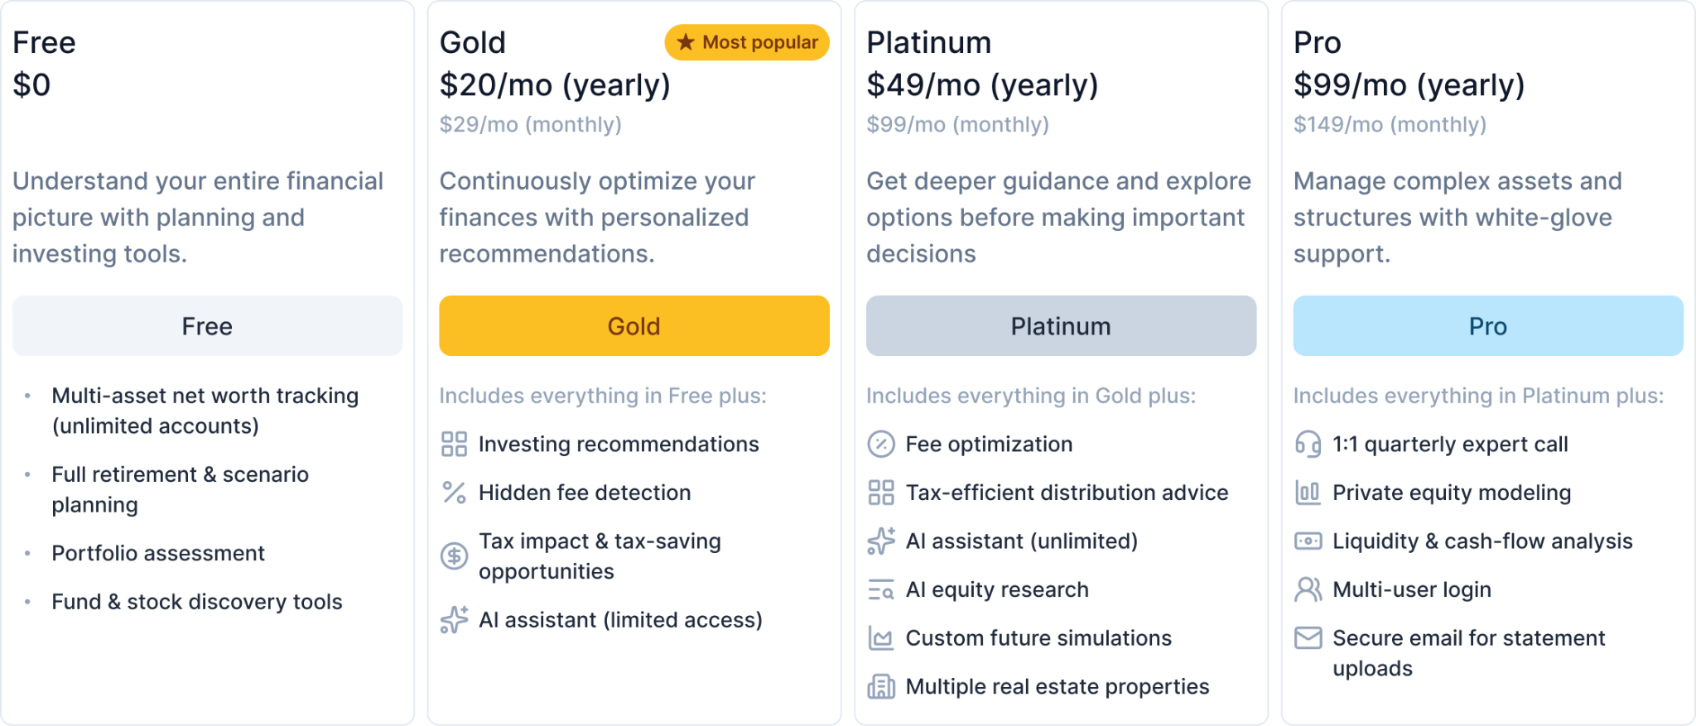Choose the Free plan button
This screenshot has width=1696, height=726.
coord(206,325)
